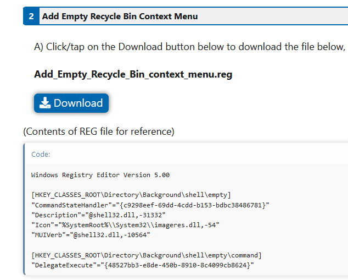Click the blue left border of the code block
This screenshot has height=280, width=348.
24,209
